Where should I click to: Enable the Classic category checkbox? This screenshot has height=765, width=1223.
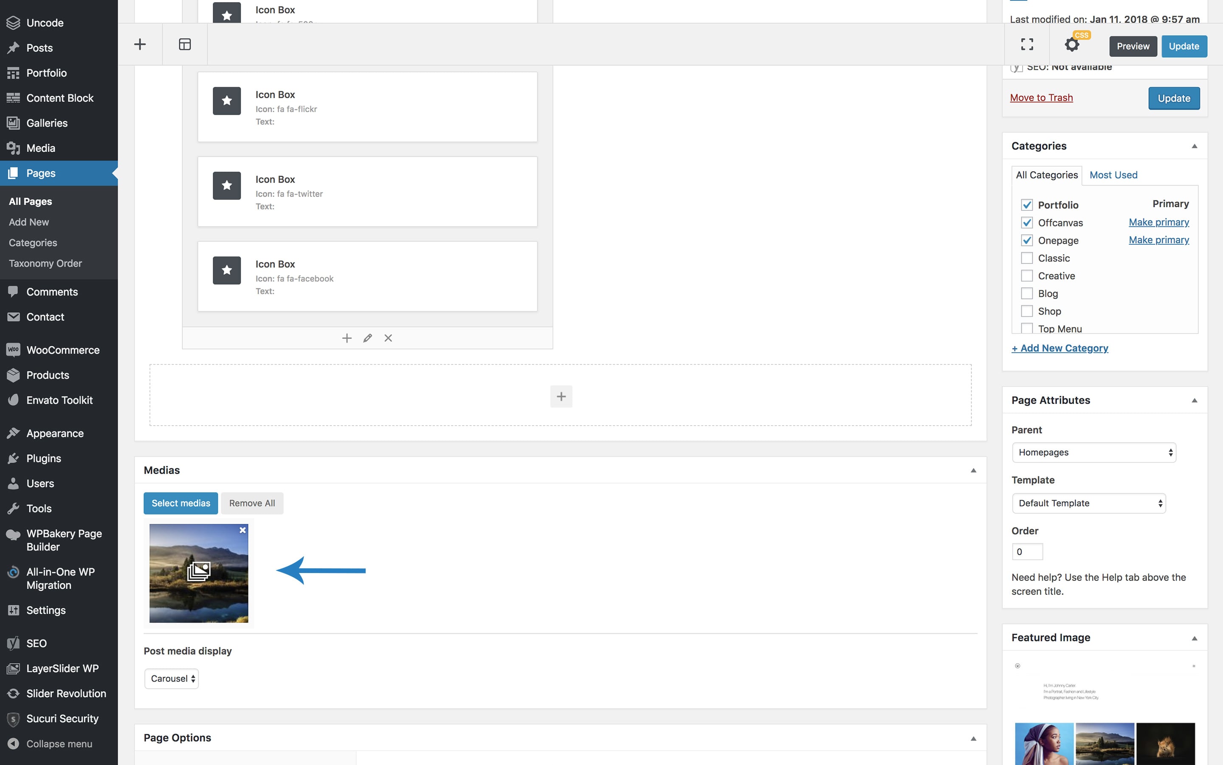point(1026,258)
